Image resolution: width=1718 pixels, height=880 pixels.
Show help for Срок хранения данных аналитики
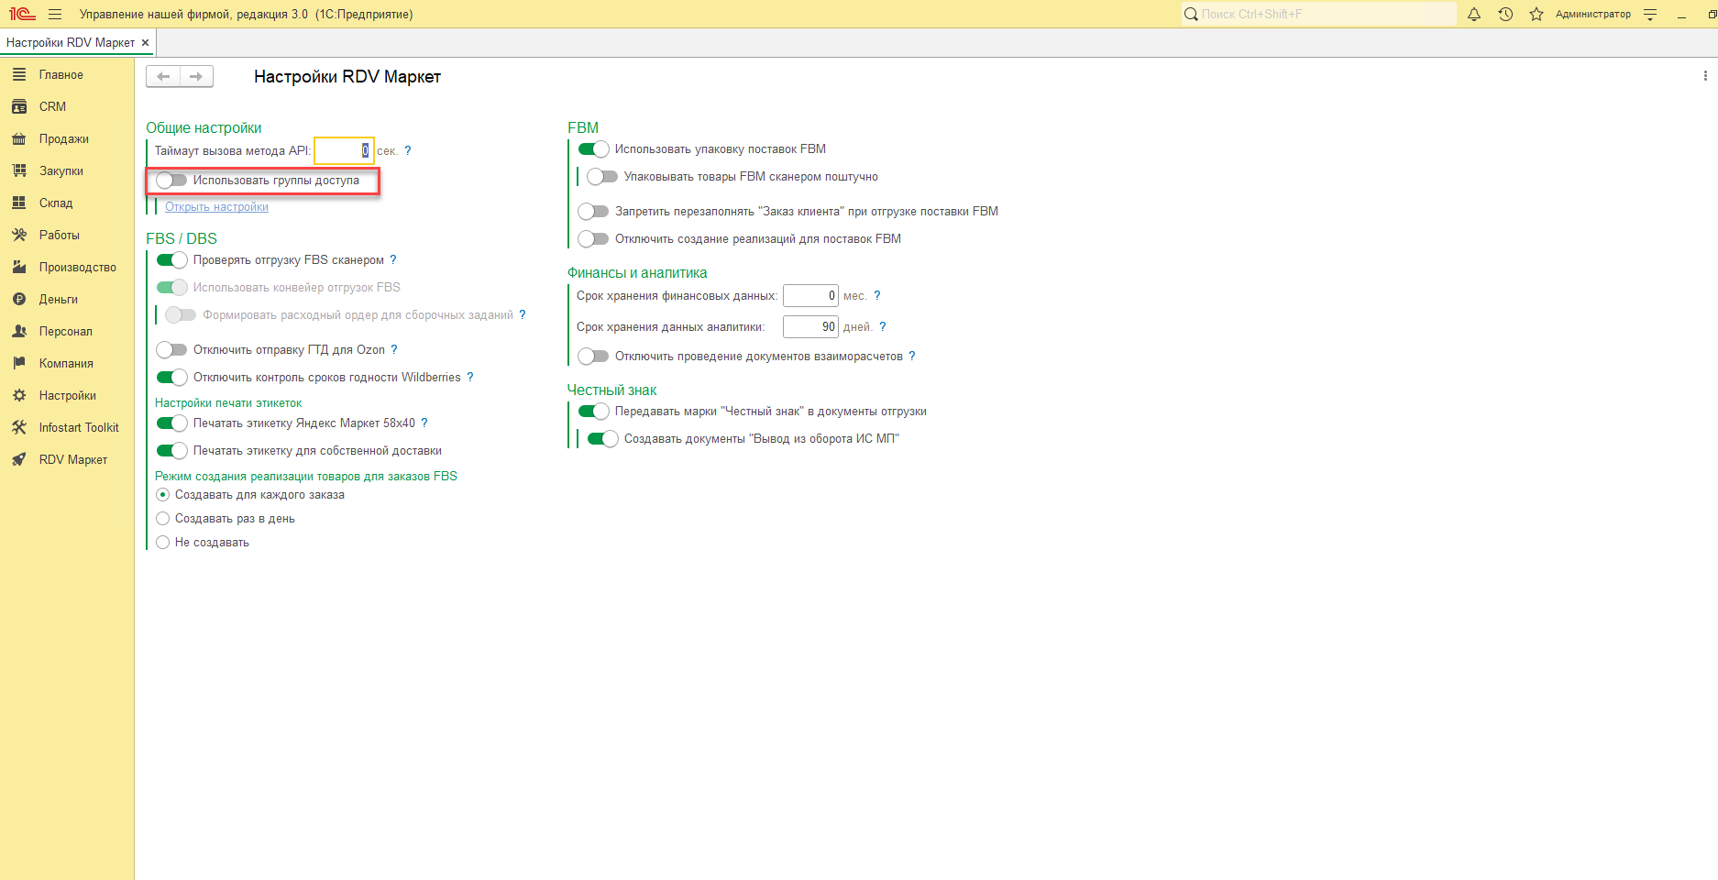[x=883, y=326]
